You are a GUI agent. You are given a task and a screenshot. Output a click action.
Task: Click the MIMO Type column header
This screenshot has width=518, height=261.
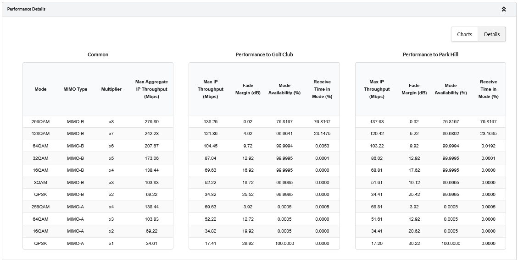pyautogui.click(x=75, y=89)
